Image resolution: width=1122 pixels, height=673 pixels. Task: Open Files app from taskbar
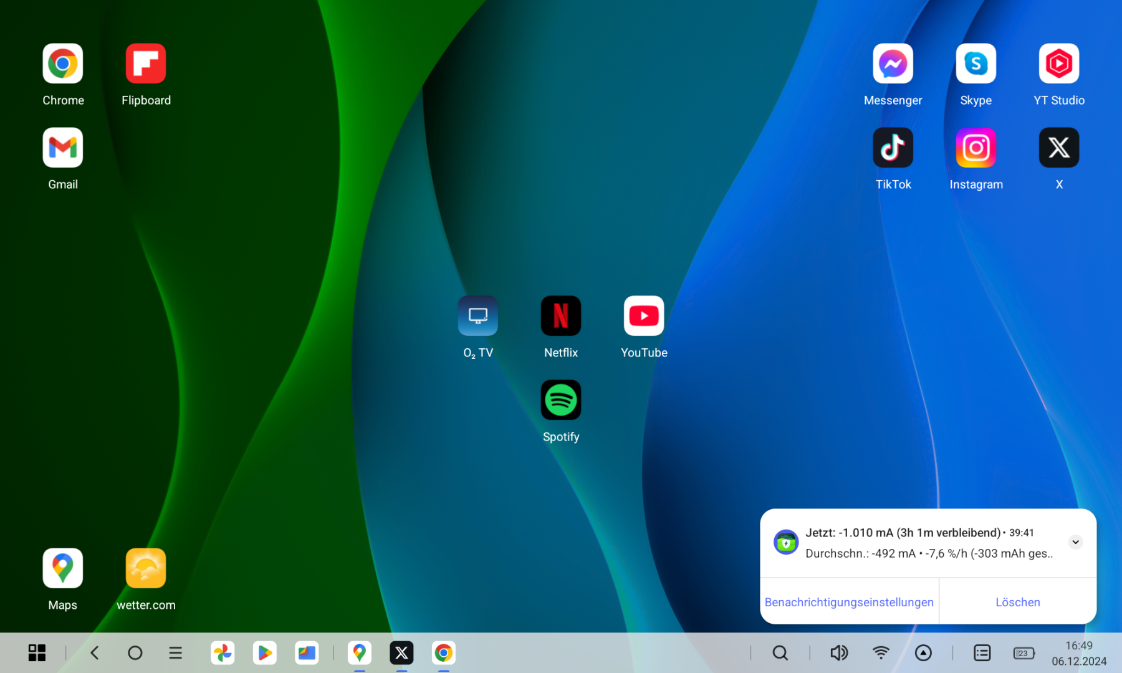[307, 653]
